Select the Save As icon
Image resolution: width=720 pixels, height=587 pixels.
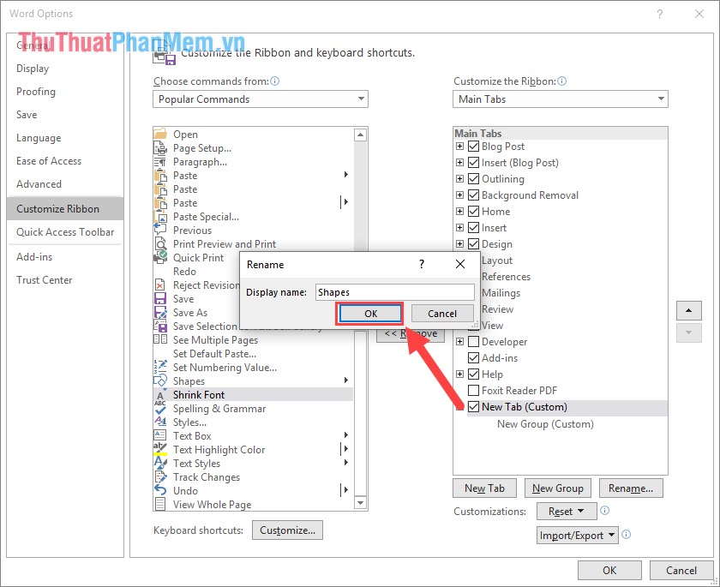pyautogui.click(x=160, y=313)
